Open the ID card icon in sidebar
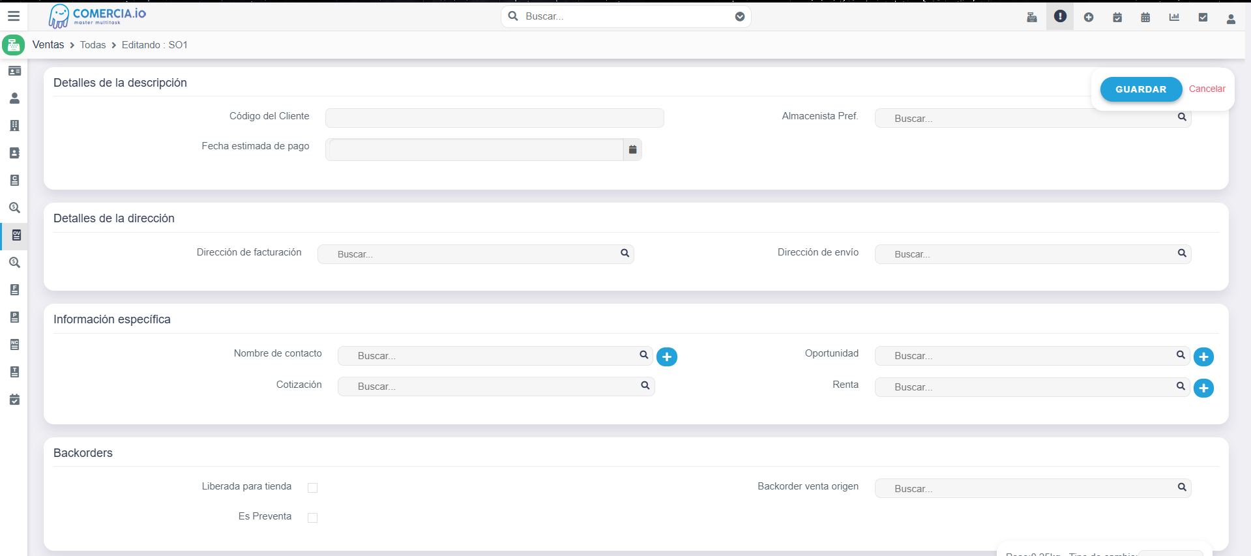This screenshot has height=556, width=1251. (x=14, y=71)
